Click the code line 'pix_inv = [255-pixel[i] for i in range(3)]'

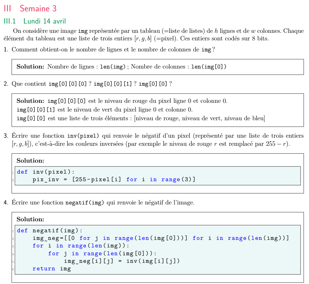tap(114, 179)
